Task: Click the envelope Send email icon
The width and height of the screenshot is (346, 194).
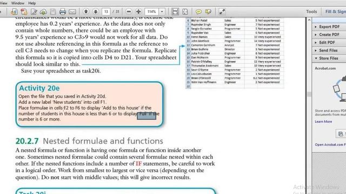Action: coord(72,12)
